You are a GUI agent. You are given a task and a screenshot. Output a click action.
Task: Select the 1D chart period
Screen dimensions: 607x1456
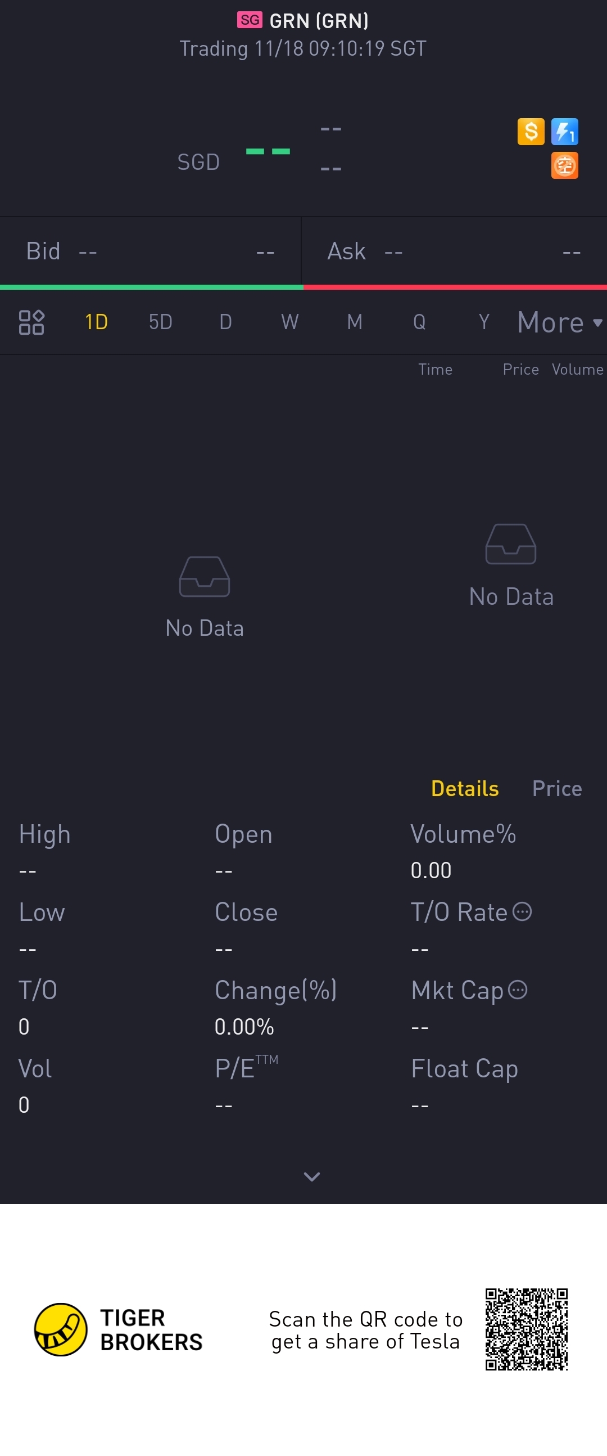click(x=96, y=322)
